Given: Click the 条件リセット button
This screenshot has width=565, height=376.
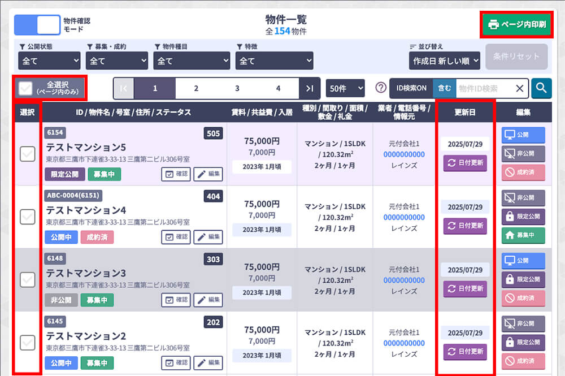Looking at the screenshot, I should [516, 57].
